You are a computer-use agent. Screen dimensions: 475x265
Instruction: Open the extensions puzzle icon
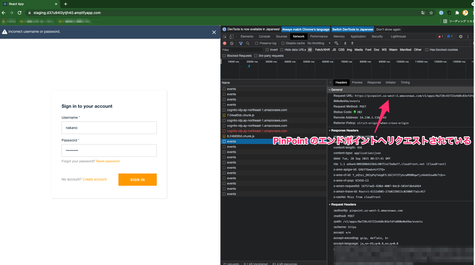457,13
